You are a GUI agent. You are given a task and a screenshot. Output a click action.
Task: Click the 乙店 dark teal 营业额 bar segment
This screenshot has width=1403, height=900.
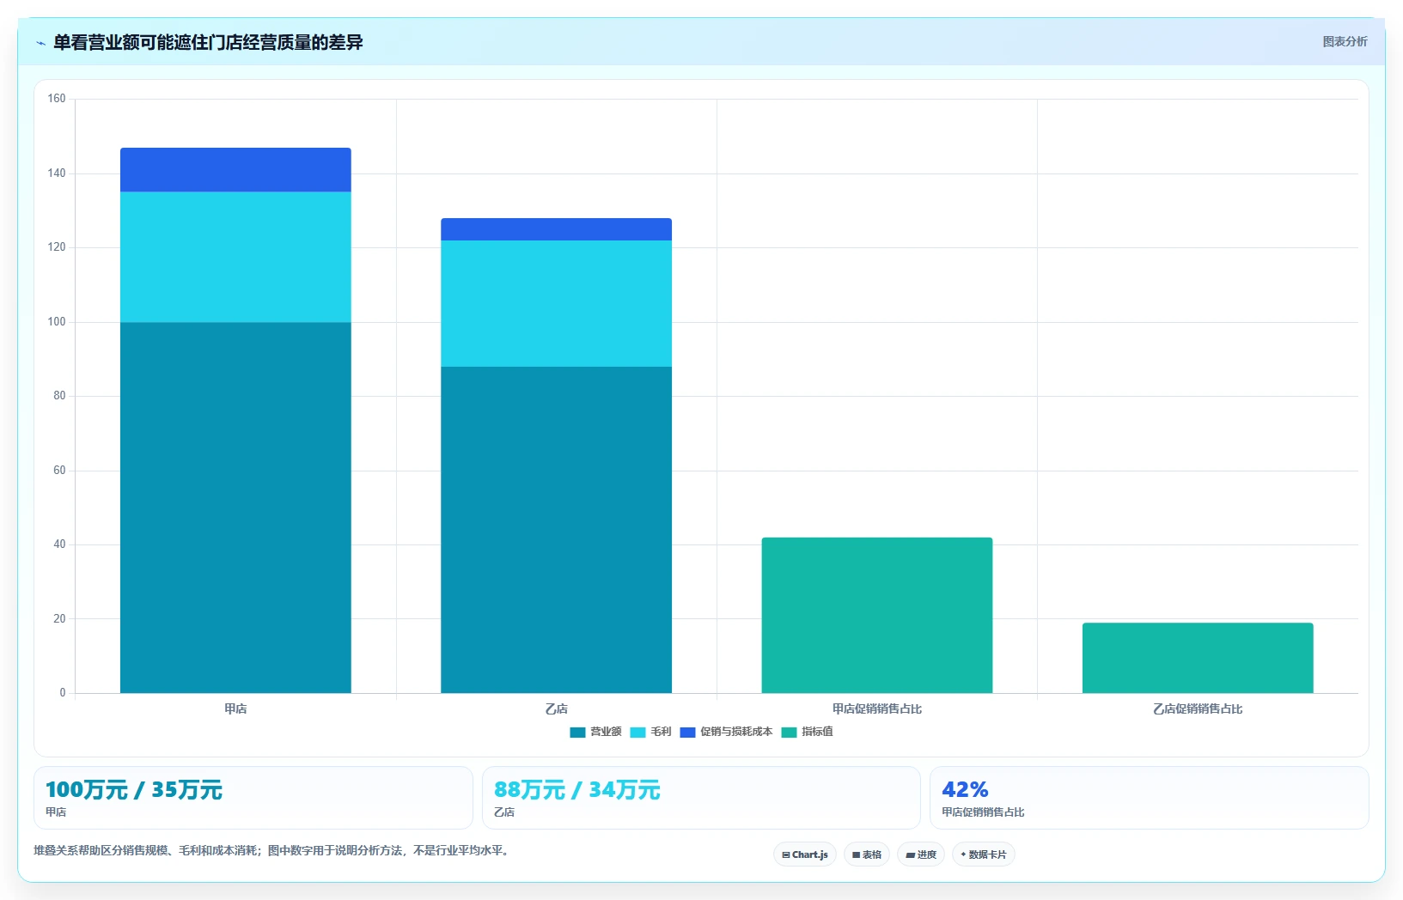pos(556,530)
